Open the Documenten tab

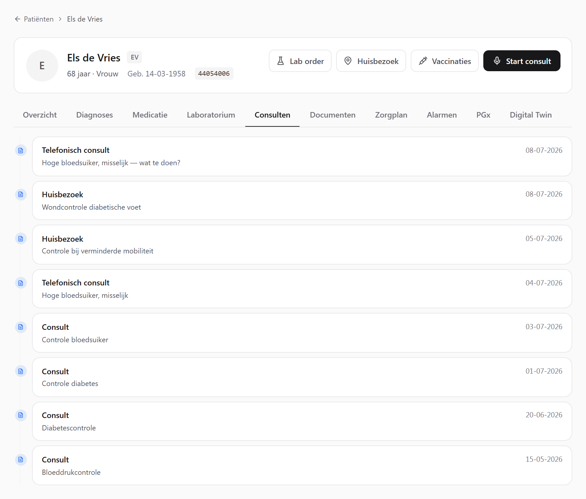[333, 115]
